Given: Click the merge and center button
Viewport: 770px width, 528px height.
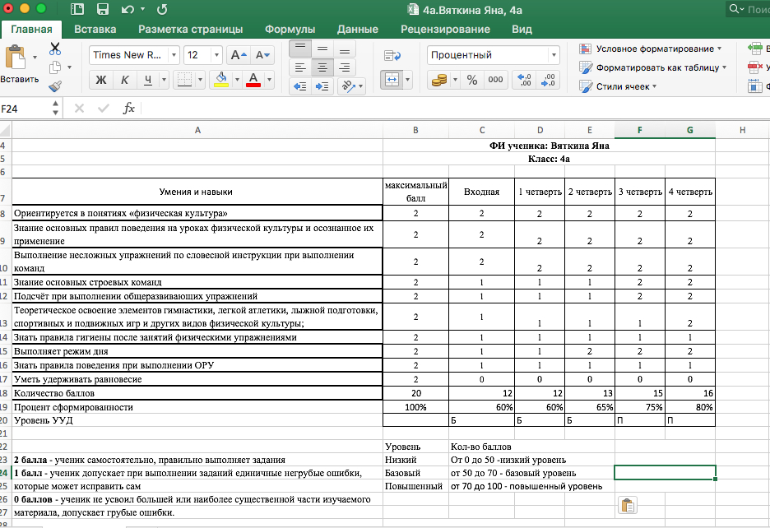Looking at the screenshot, I should pos(392,80).
